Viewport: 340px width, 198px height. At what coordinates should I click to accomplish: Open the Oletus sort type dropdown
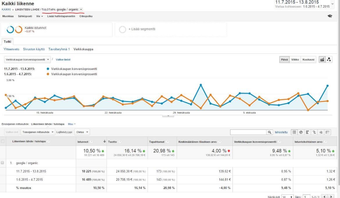[x=82, y=132]
